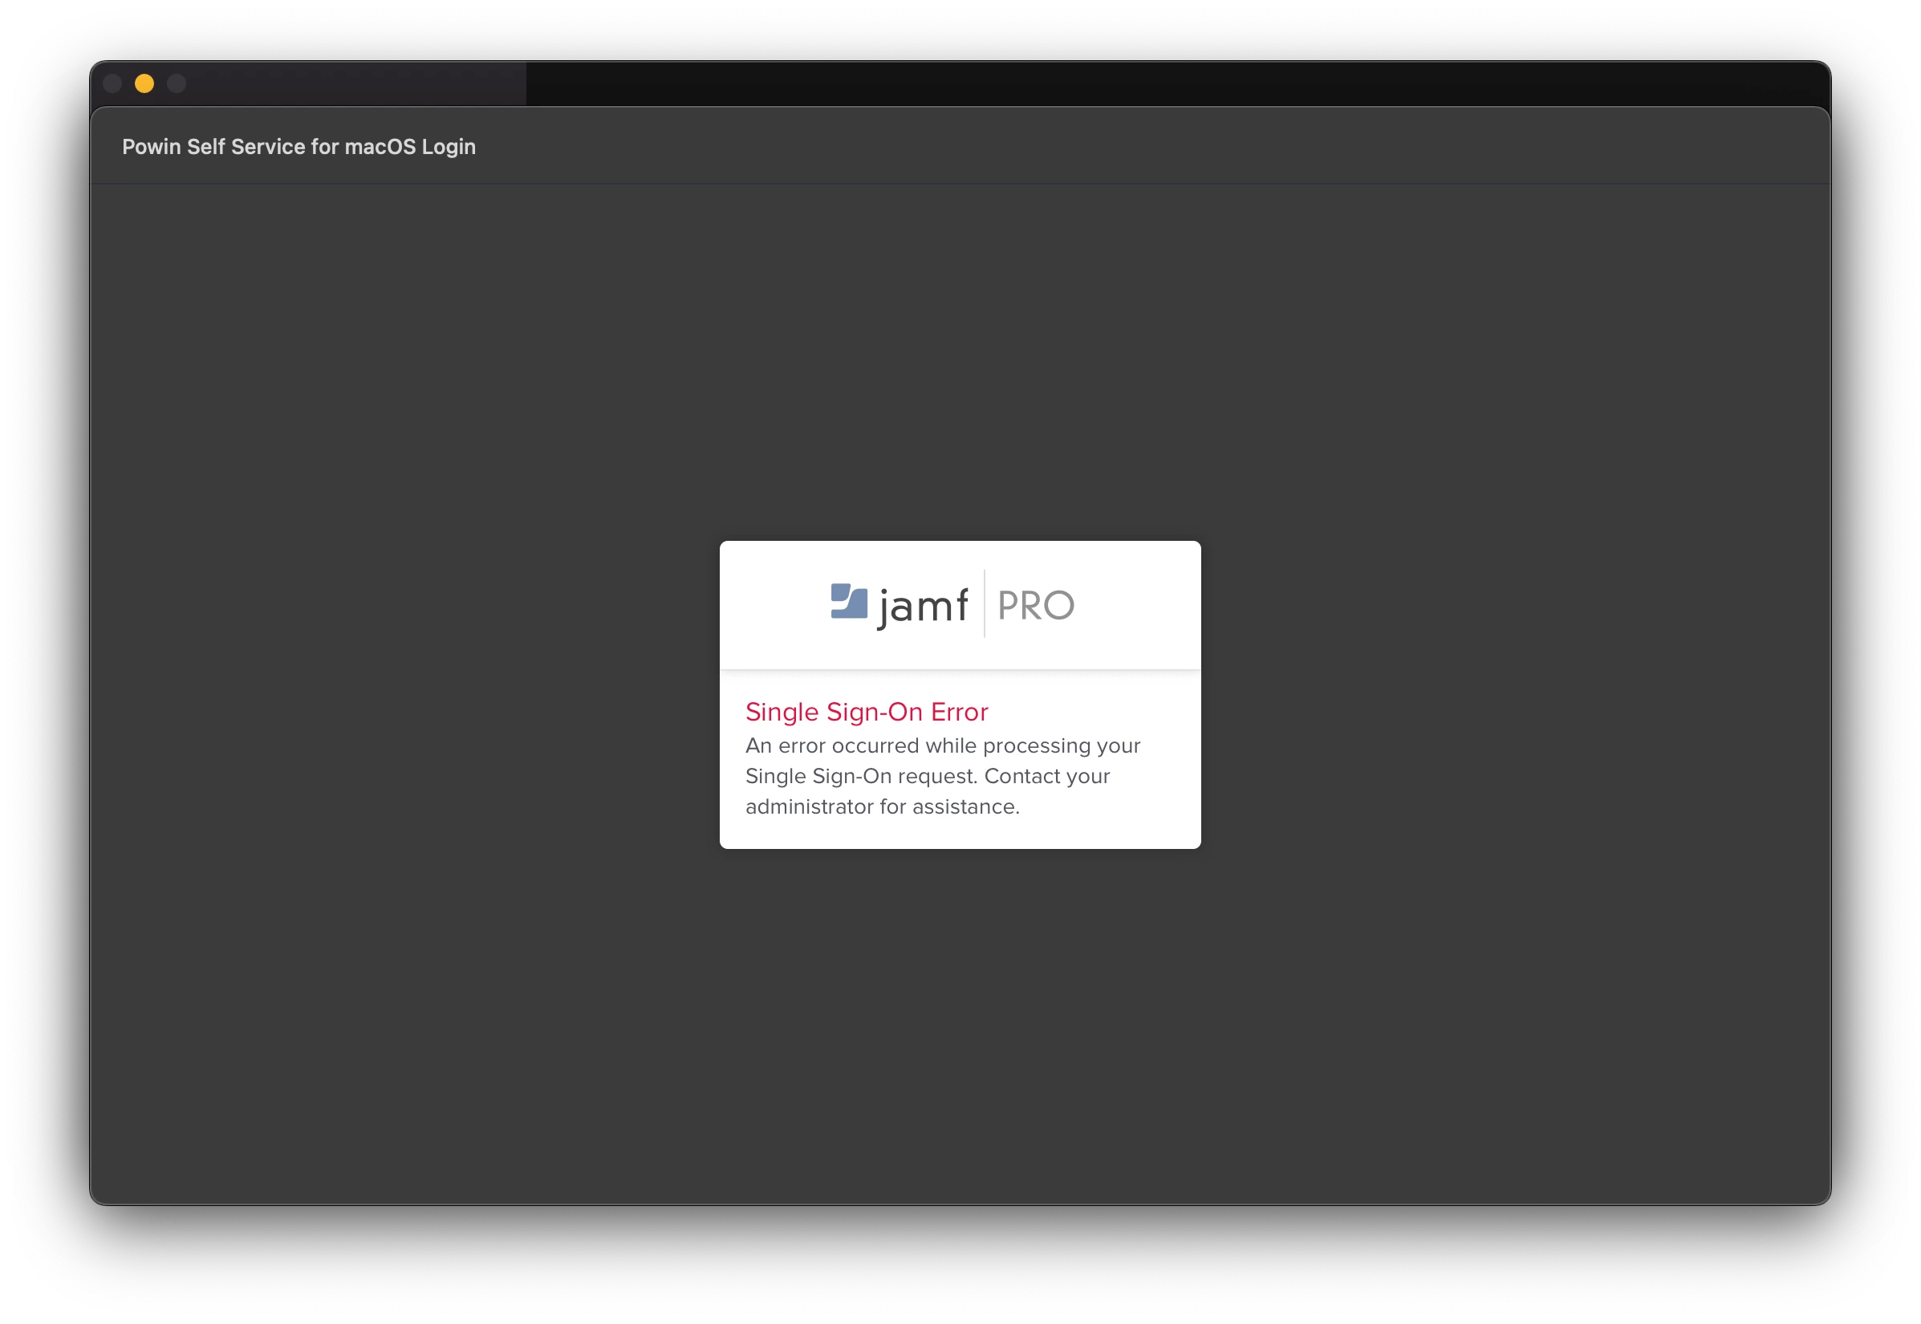Click the "Powin Self Service for macOS Login" title
Viewport: 1921px width, 1324px height.
[299, 147]
